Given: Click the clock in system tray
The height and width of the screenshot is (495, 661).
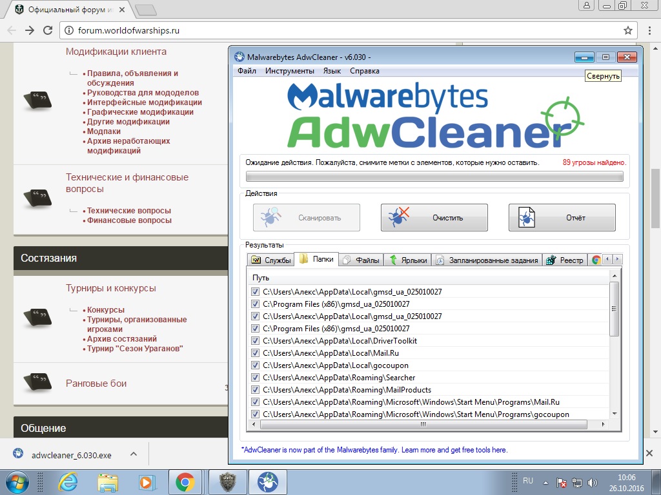Looking at the screenshot, I should click(x=626, y=483).
